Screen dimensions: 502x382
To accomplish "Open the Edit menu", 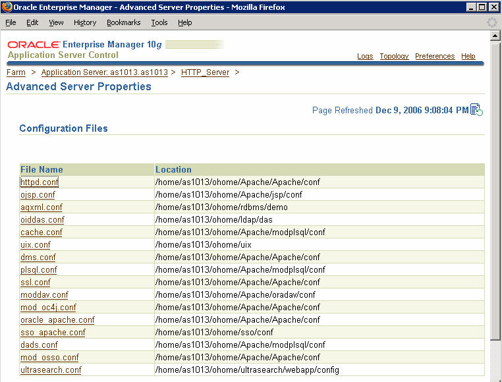I will 32,22.
